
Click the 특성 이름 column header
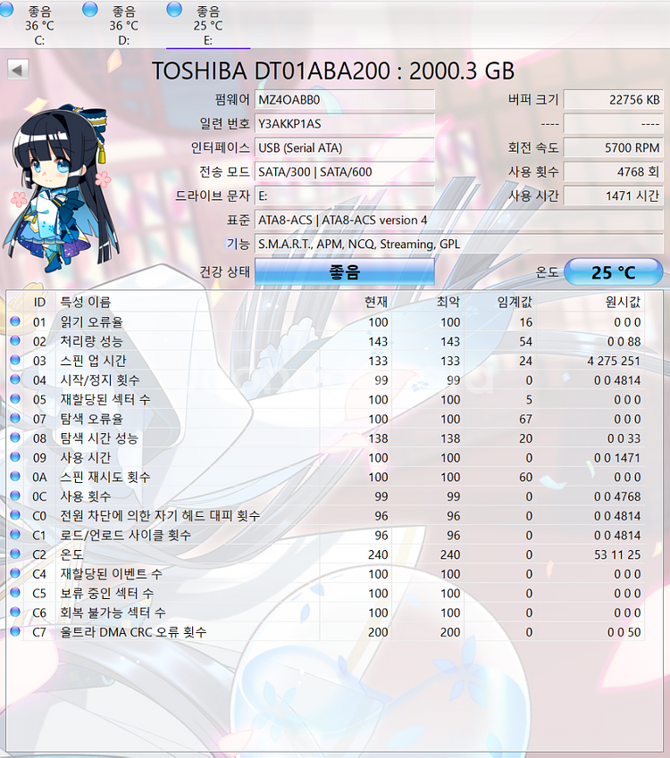(x=85, y=303)
